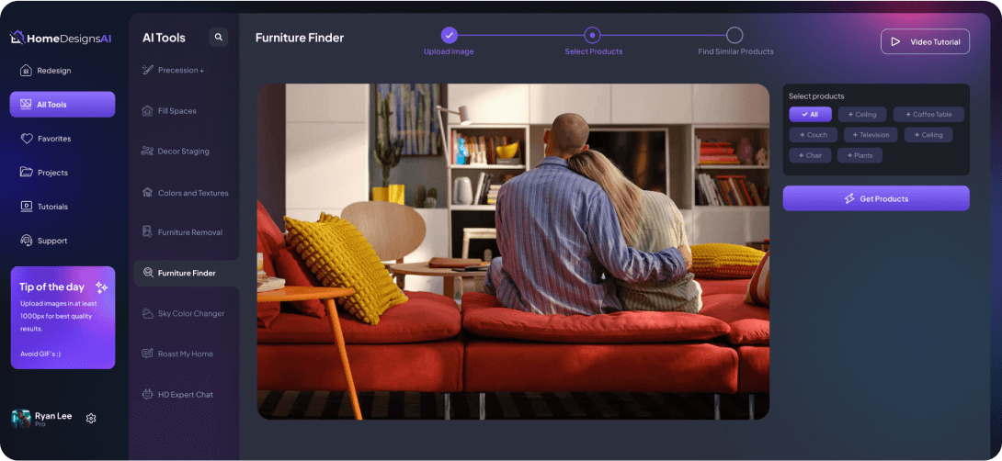Screen dimensions: 1002x461
Task: Enable the Plants product chip
Action: coord(860,155)
